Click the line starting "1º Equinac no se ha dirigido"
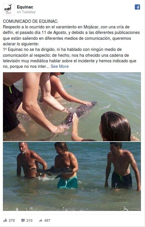This screenshot has height=227, width=145. (62, 49)
